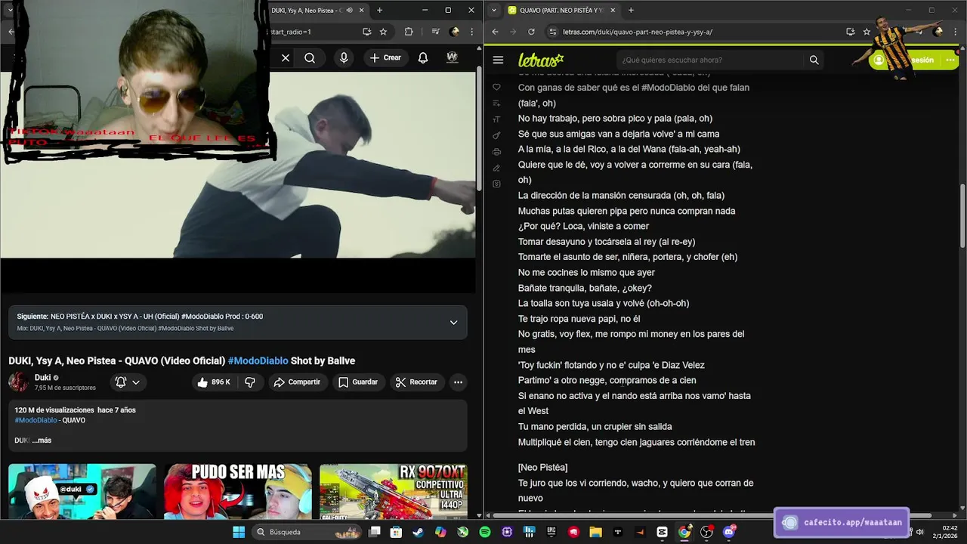Viewport: 967px width, 544px height.
Task: Click the letras.com address bar URL
Action: pos(638,32)
